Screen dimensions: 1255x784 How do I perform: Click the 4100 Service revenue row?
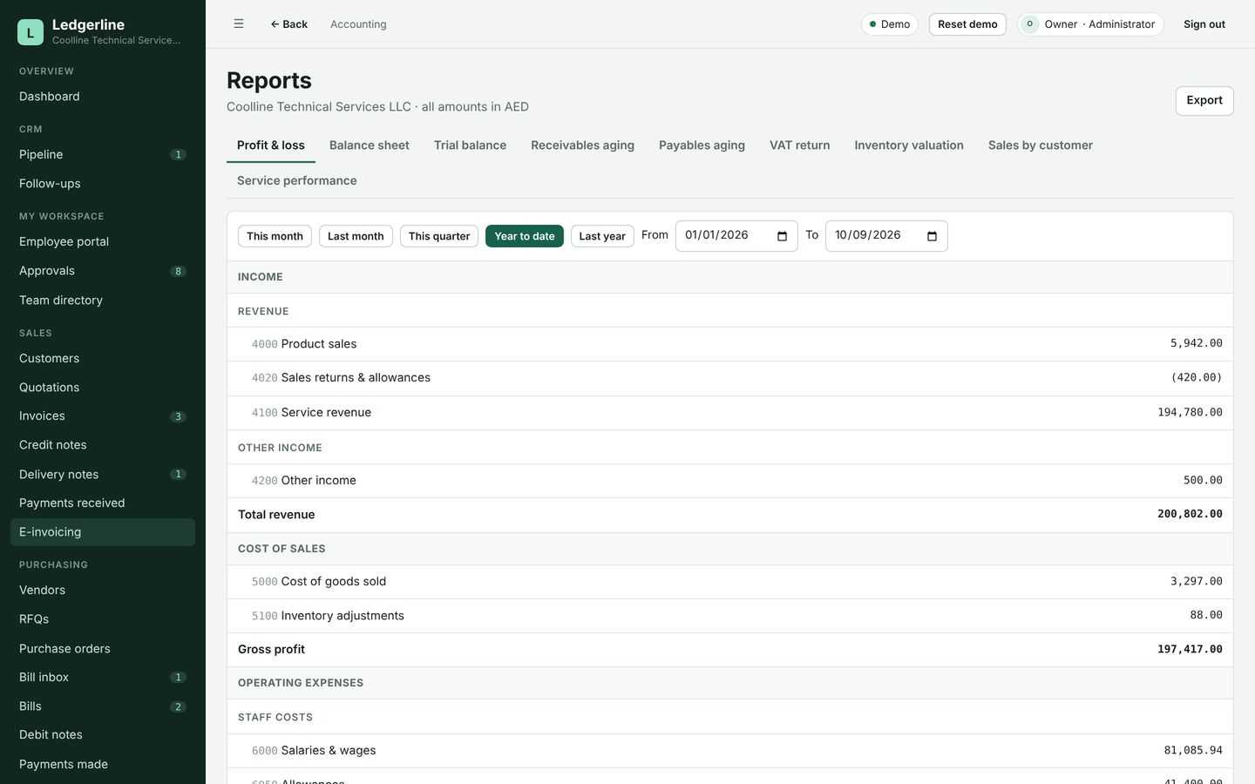(x=730, y=413)
